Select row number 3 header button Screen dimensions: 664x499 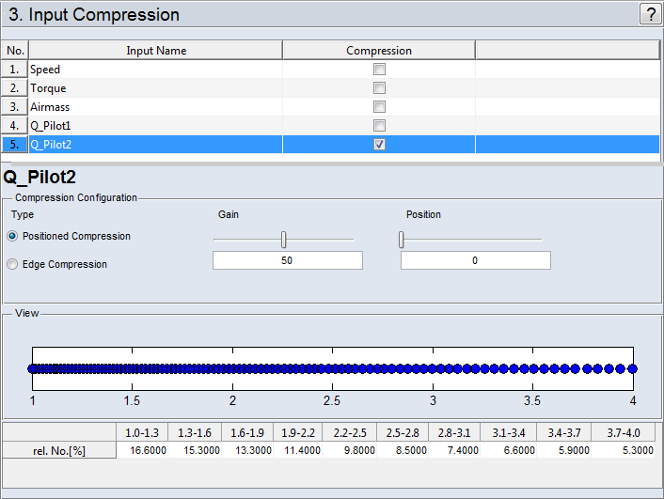point(15,107)
